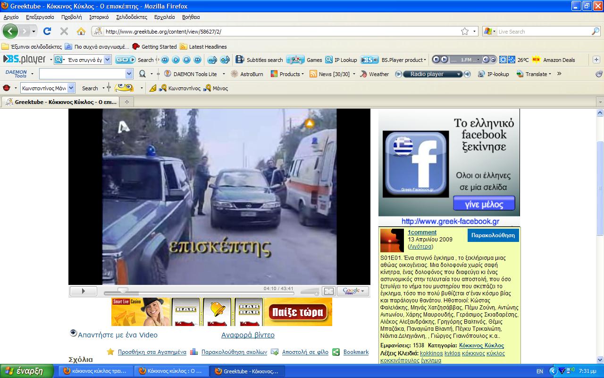Go to the Firefox home page icon
The height and width of the screenshot is (378, 604).
coord(81,32)
